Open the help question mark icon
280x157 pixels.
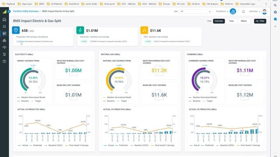tap(4, 61)
